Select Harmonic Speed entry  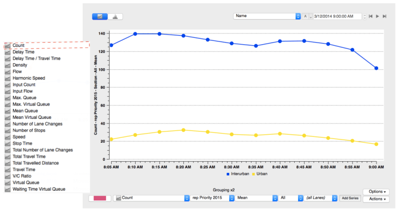click(x=29, y=78)
